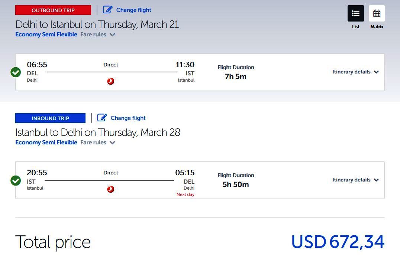The width and height of the screenshot is (400, 262).
Task: Open outbound Economy Semi Flexible fare link
Action: [x=46, y=35]
